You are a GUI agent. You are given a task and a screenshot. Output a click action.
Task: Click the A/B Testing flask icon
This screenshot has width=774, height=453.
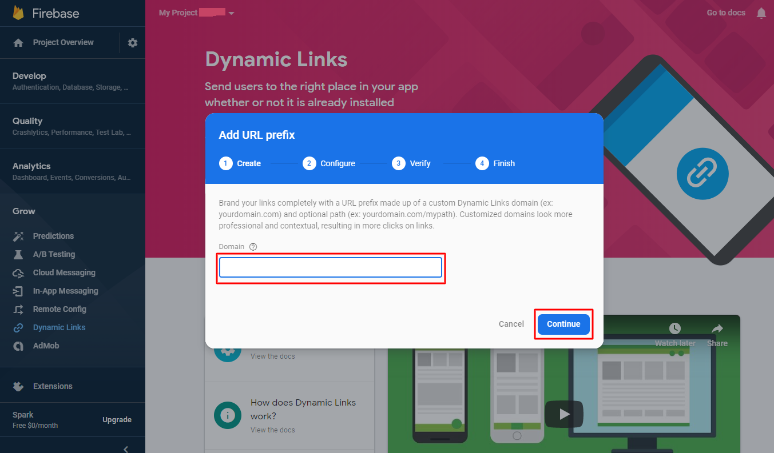coord(18,254)
